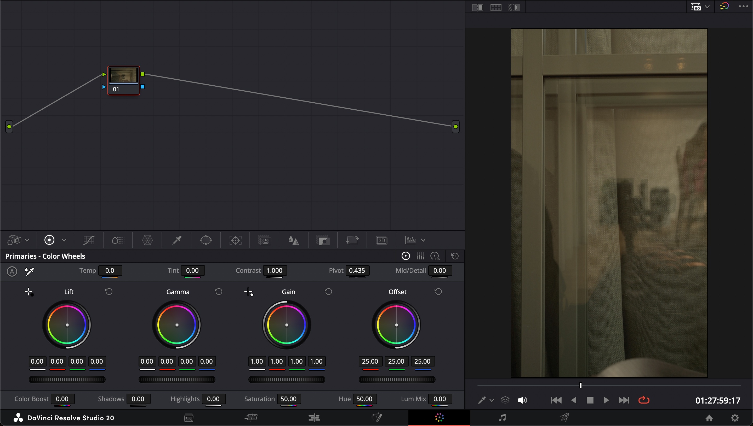
Task: Jump to the first frame
Action: tap(556, 400)
